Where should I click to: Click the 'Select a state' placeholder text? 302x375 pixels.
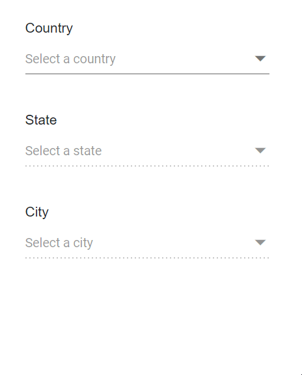[64, 151]
